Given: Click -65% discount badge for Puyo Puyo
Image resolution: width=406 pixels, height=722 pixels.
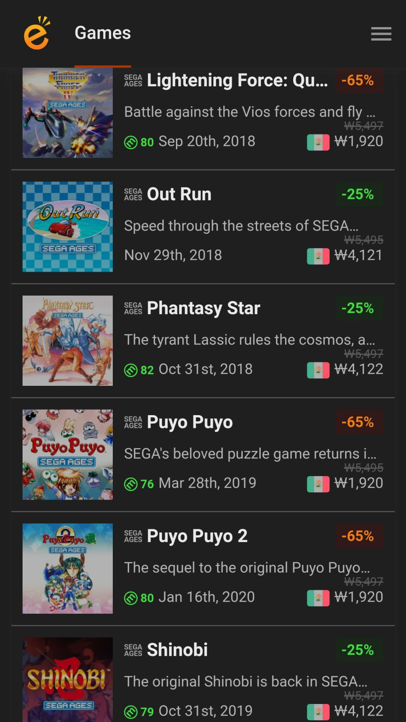Looking at the screenshot, I should tap(358, 422).
